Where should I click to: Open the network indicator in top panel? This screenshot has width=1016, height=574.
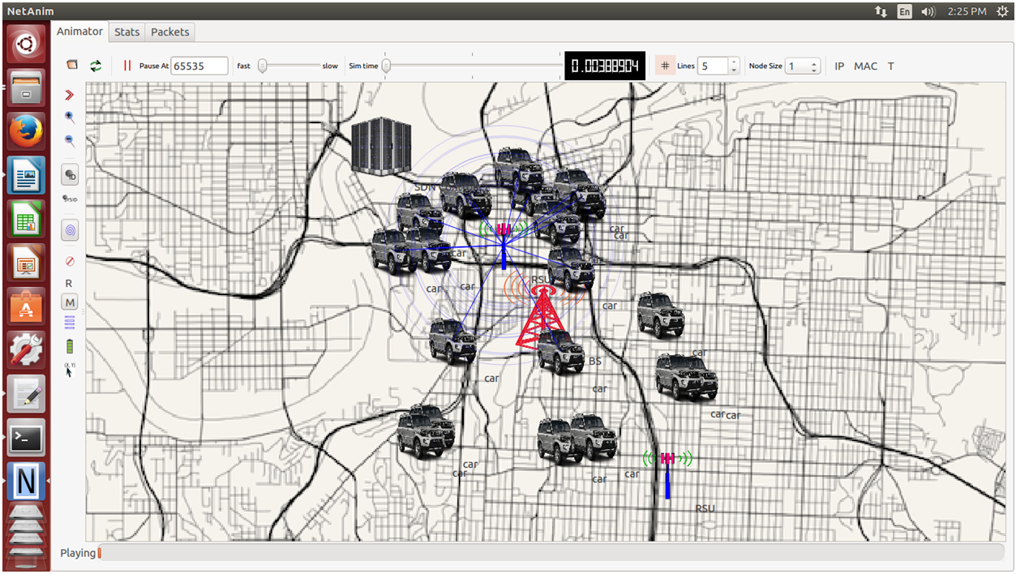[x=881, y=11]
